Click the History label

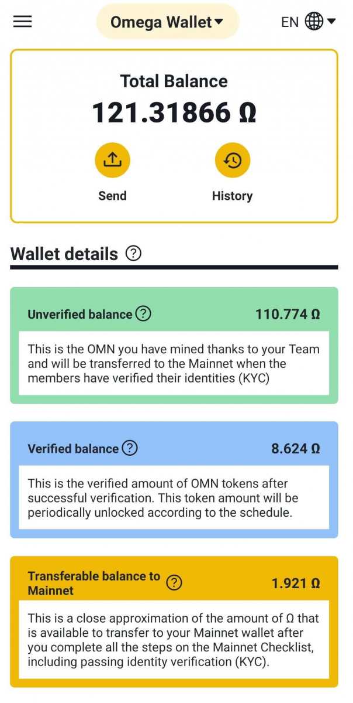(x=232, y=196)
